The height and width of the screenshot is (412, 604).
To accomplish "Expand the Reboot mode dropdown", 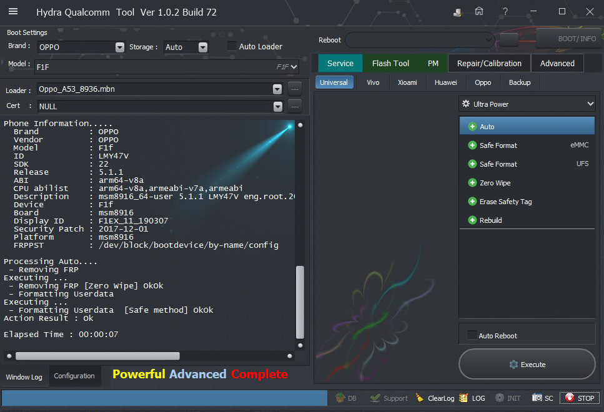I will tap(488, 40).
